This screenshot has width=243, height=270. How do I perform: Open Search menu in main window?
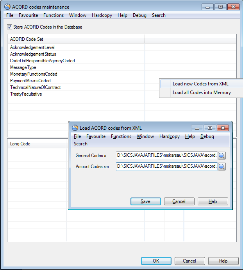(x=159, y=15)
